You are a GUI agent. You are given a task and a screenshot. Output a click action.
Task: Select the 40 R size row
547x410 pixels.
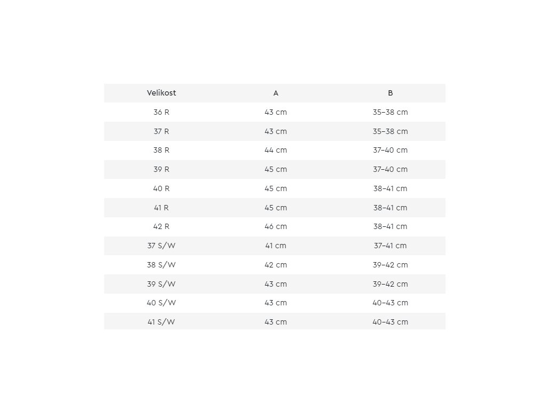[275, 188]
